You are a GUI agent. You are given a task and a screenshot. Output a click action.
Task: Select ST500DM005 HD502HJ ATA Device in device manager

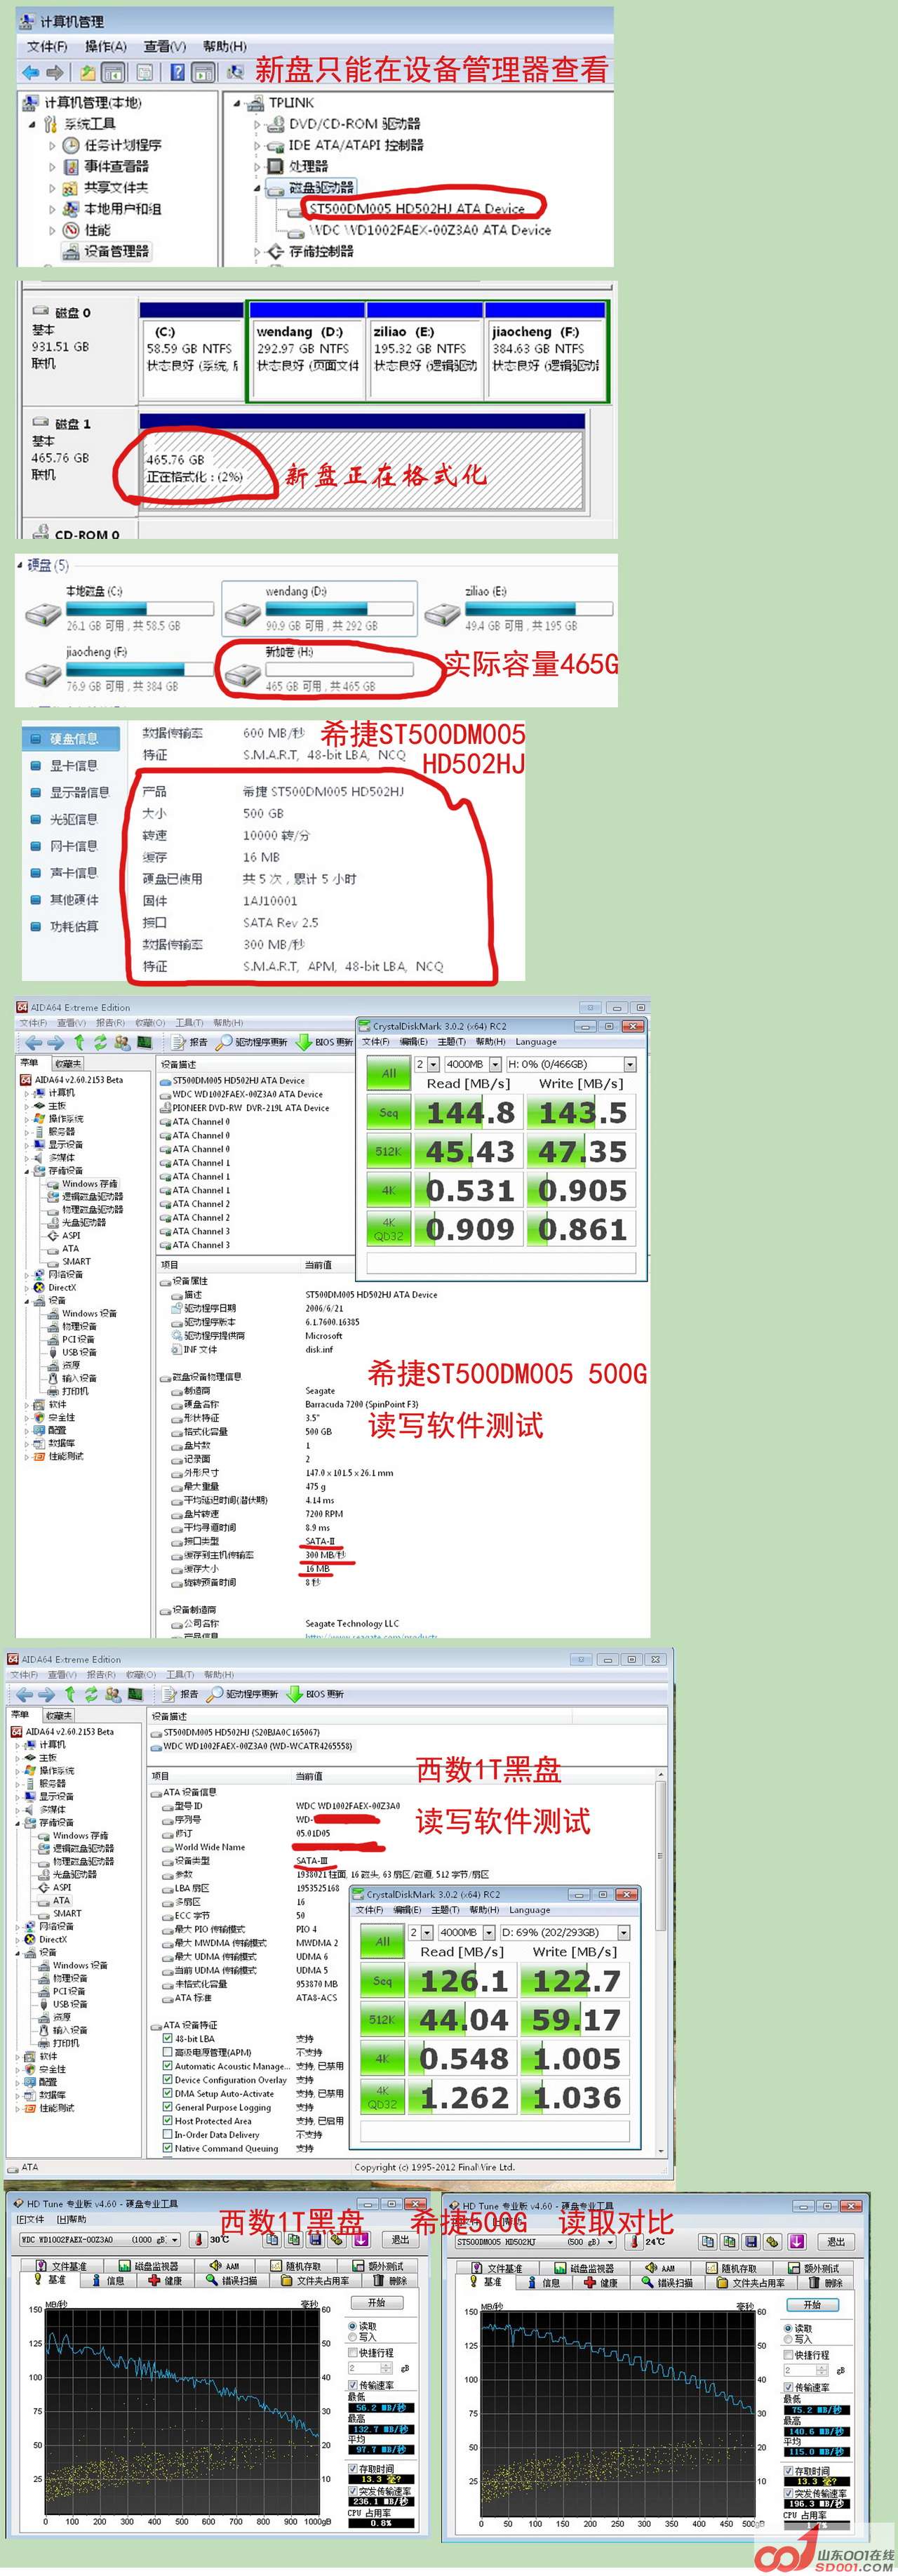(x=416, y=209)
